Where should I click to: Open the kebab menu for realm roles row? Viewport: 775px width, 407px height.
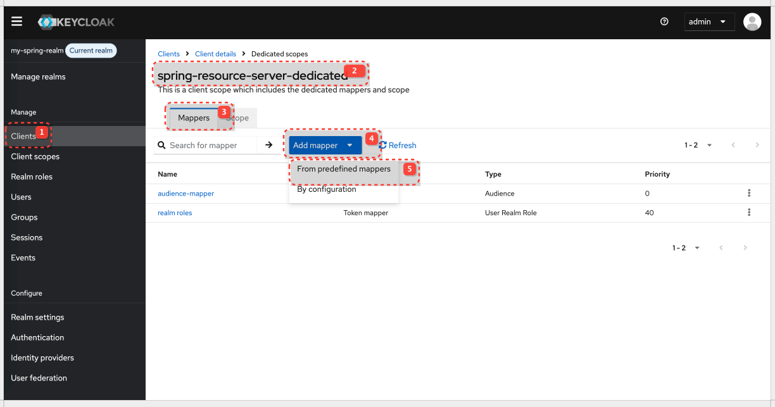tap(749, 212)
